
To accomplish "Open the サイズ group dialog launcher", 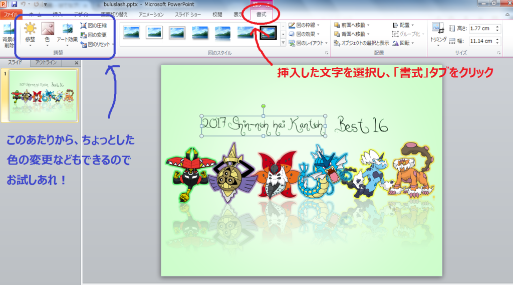I will (499, 53).
